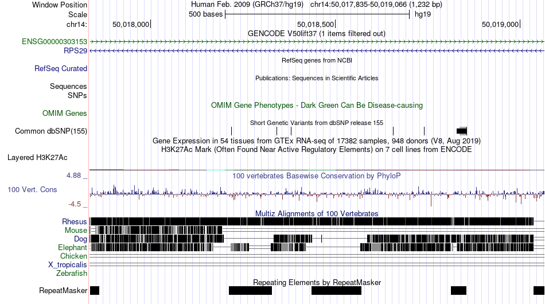545x304 pixels.
Task: Click the Human Feb. 2009 (GRCh37/hg19) assembly text
Action: click(x=247, y=5)
